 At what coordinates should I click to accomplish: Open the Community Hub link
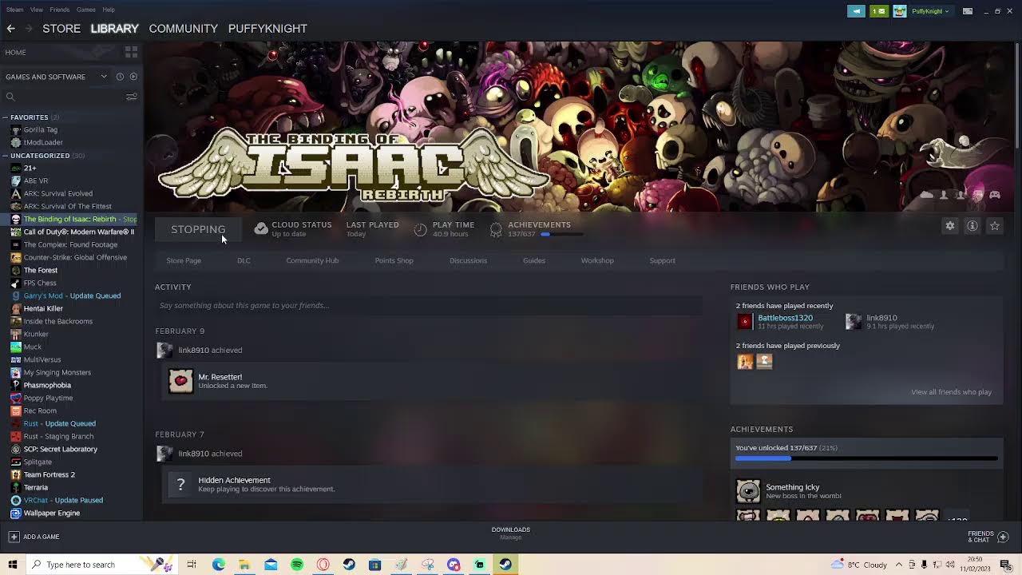click(312, 260)
